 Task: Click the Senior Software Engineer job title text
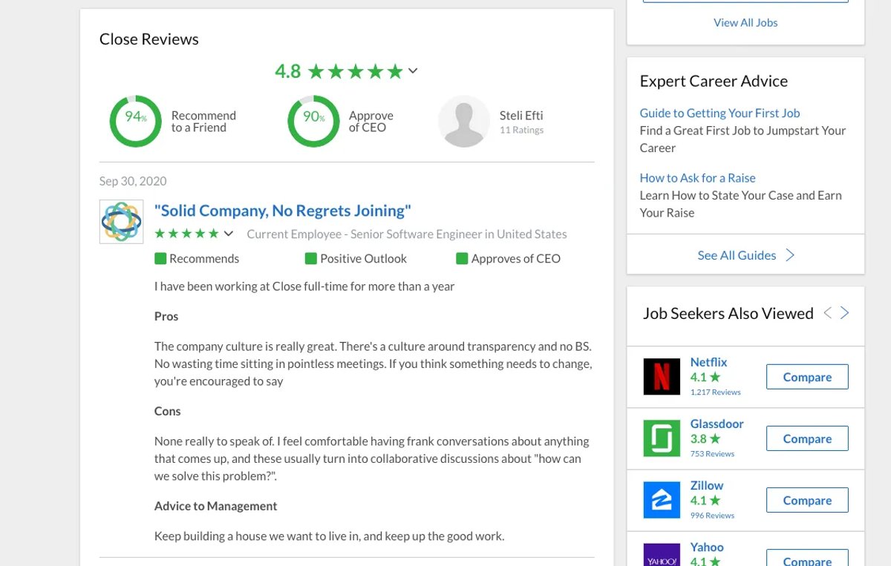[414, 234]
